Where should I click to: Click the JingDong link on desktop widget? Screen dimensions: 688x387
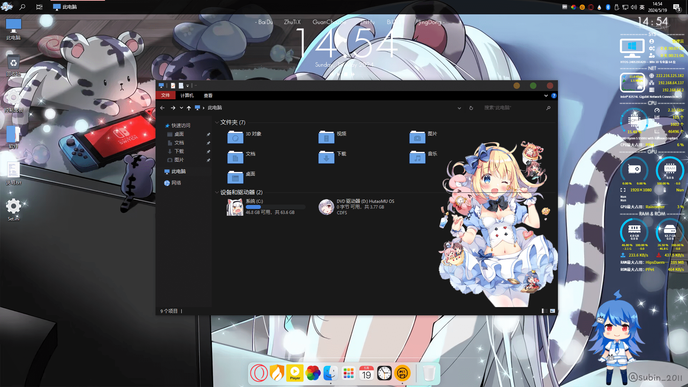point(430,22)
